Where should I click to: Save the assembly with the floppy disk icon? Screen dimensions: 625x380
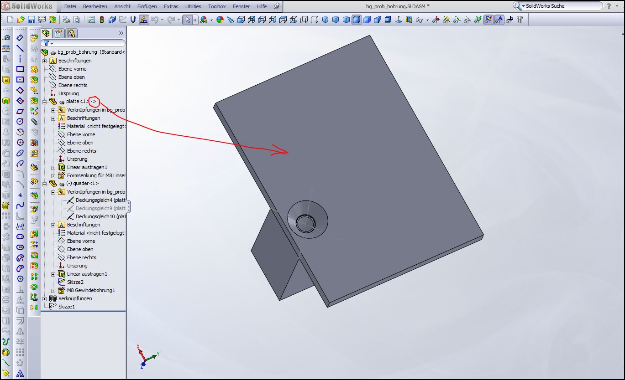point(32,20)
